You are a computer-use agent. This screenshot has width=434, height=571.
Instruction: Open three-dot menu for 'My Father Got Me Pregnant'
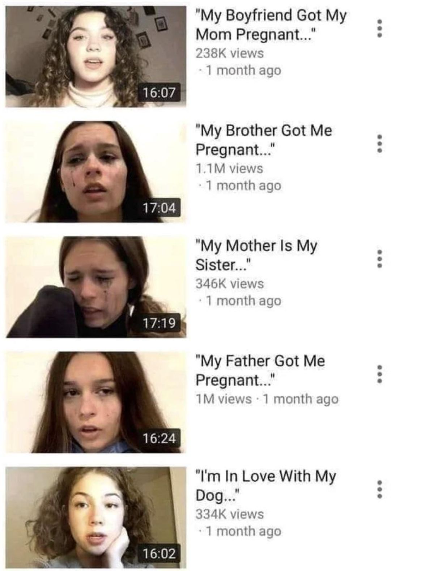(379, 374)
